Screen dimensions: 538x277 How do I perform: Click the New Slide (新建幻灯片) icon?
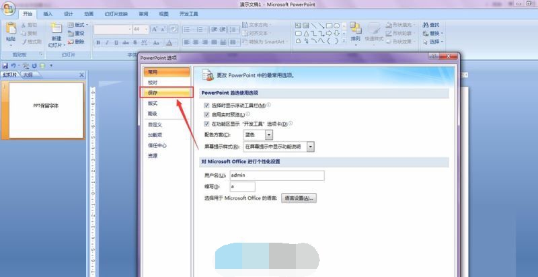pos(56,30)
